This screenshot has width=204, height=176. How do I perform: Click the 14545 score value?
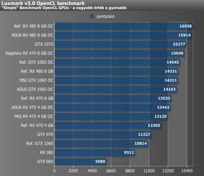pyautogui.click(x=173, y=62)
